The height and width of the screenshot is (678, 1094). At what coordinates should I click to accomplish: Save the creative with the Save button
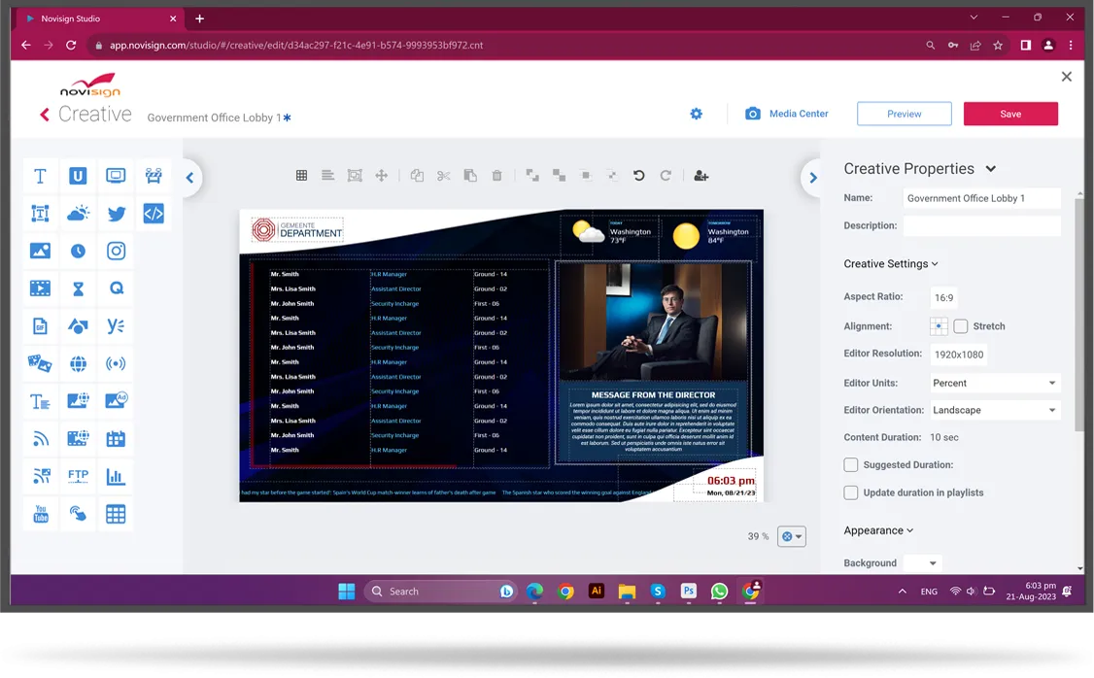tap(1010, 113)
